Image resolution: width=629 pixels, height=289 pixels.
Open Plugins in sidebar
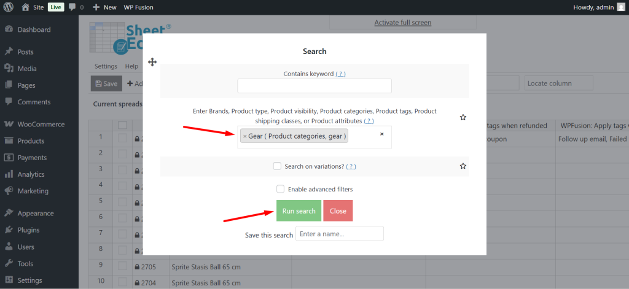point(28,230)
